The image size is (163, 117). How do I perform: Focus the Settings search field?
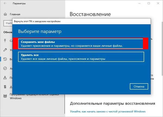8,23
